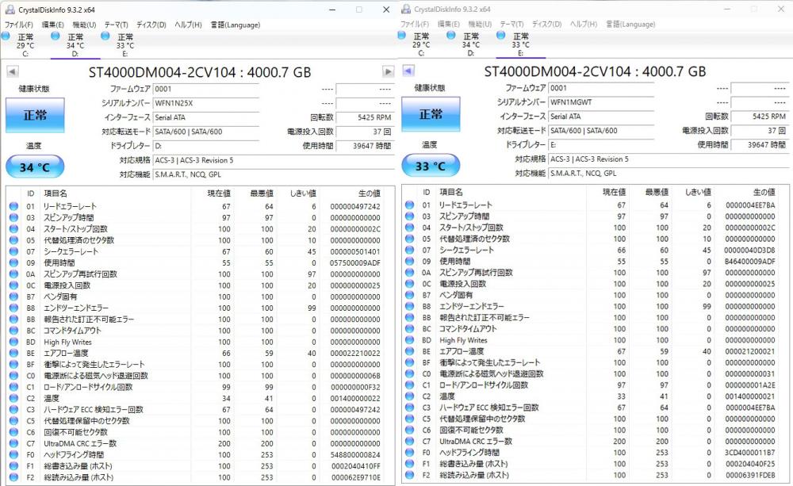This screenshot has height=486, width=793.
Task: Click next disk arrow in left window
Action: 388,72
